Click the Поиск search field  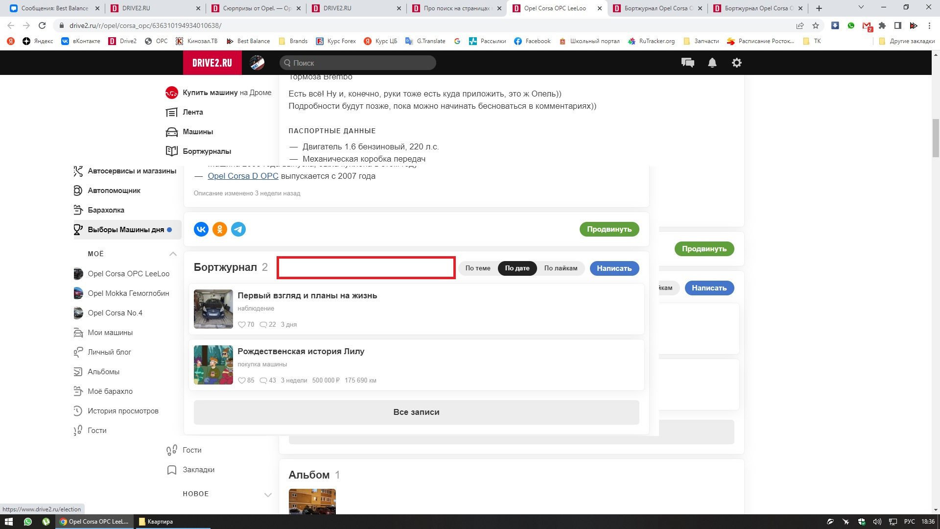(358, 63)
